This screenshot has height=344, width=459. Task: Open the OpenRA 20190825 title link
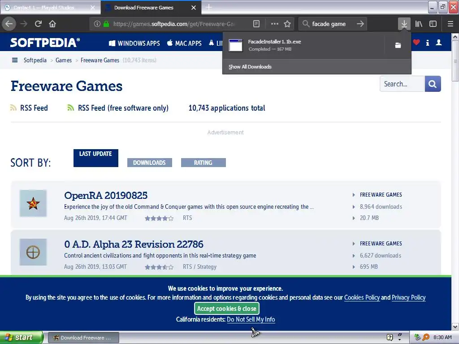tap(106, 195)
